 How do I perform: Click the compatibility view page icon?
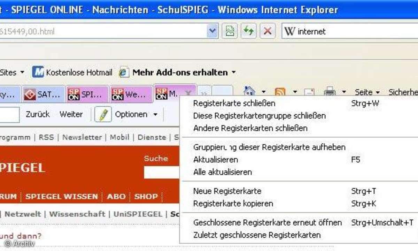230,31
